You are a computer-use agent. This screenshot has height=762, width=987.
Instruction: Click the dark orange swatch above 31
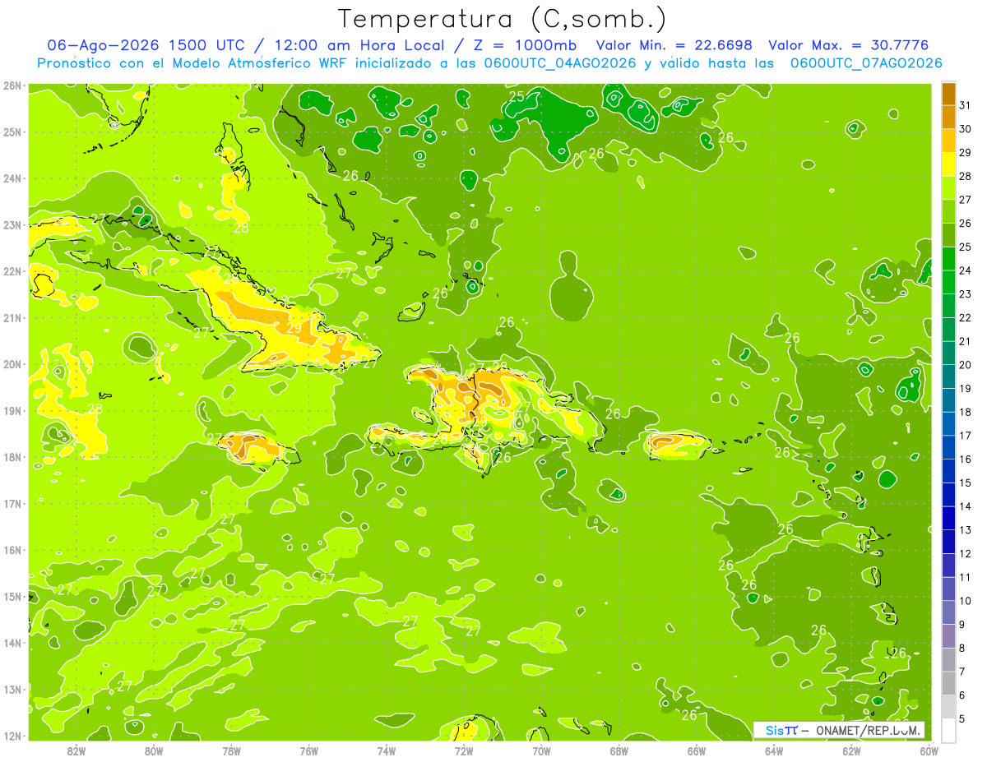click(x=948, y=94)
